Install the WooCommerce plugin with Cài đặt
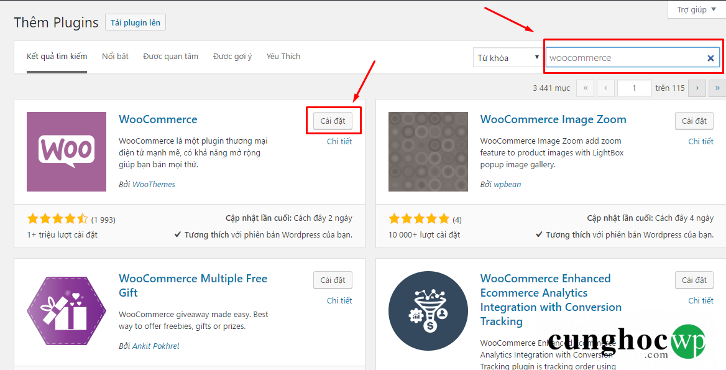 tap(333, 121)
